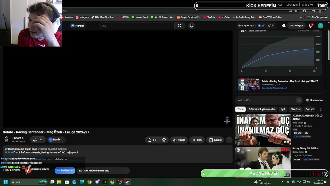The height and width of the screenshot is (186, 330).
Task: Open the YouTube notifications bell
Action: click(x=311, y=26)
